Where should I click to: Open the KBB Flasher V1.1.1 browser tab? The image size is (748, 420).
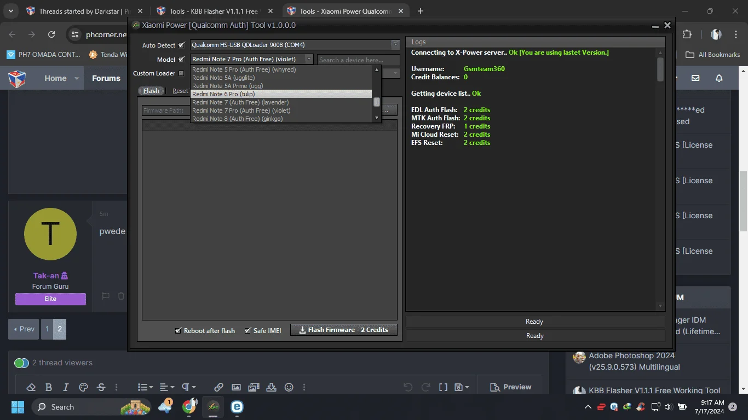(x=215, y=11)
